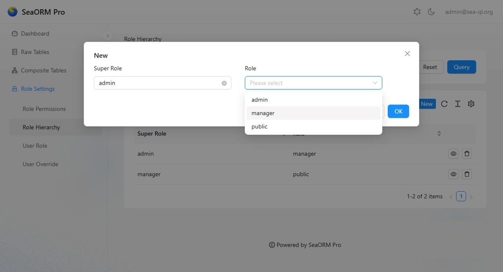Pick admin option in Role dropdown
Image resolution: width=503 pixels, height=272 pixels.
[259, 100]
